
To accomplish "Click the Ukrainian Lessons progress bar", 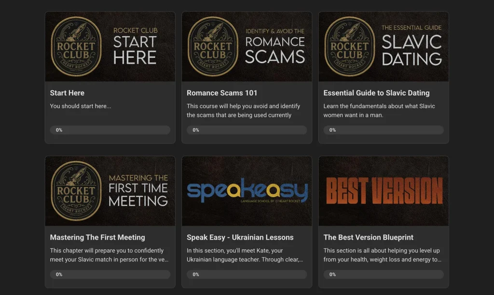I will pyautogui.click(x=247, y=275).
